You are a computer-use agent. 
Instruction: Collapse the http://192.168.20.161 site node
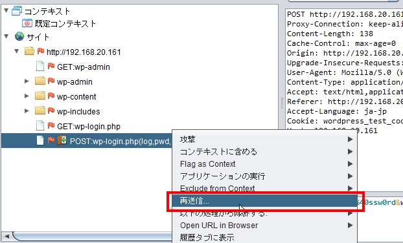point(17,51)
